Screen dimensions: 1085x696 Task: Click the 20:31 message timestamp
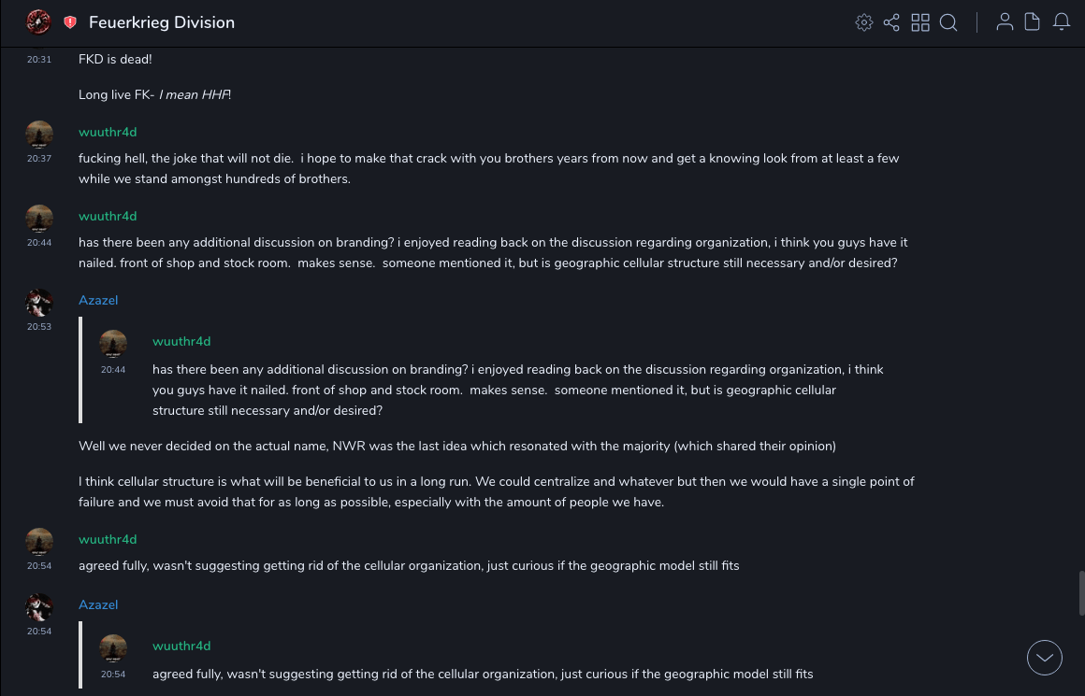click(39, 60)
